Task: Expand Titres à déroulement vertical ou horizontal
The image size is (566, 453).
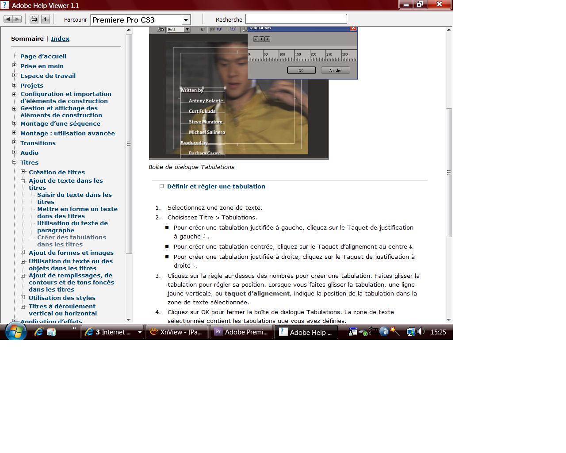Action: 23,306
